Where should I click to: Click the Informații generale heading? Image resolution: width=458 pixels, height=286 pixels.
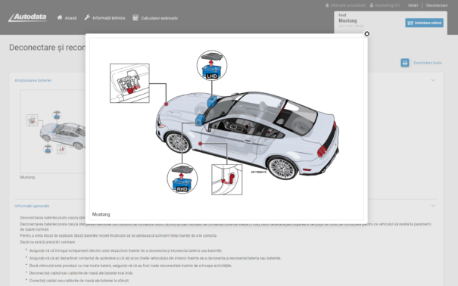(32, 206)
